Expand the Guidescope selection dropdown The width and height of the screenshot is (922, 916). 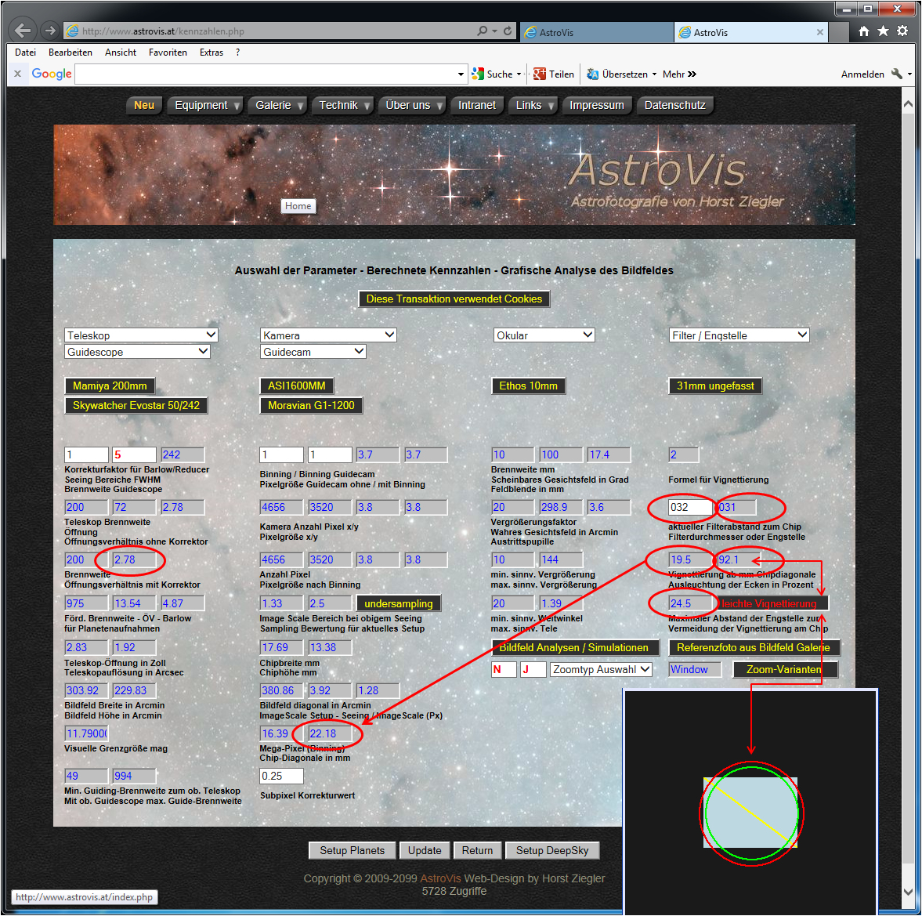point(137,351)
